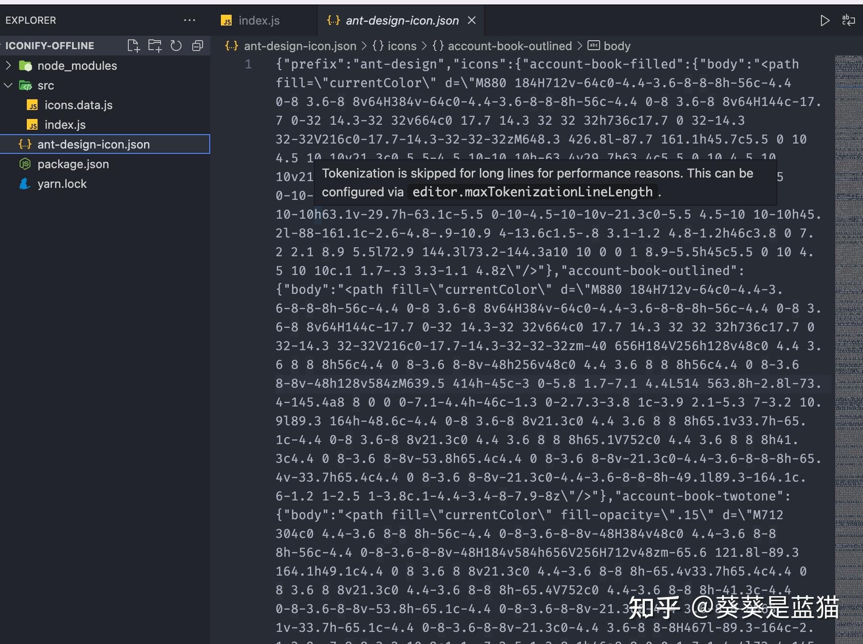
Task: Click account-book-outlined in the breadcrumb
Action: click(x=509, y=46)
